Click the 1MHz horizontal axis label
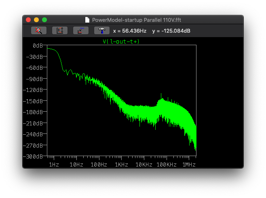The image size is (266, 198). click(189, 165)
